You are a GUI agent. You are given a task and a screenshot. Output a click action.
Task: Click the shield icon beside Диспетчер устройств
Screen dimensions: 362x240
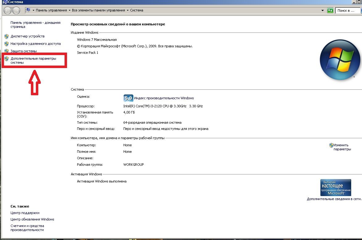[6, 36]
